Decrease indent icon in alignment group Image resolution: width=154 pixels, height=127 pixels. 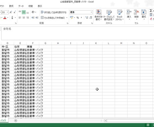[x=33, y=18]
